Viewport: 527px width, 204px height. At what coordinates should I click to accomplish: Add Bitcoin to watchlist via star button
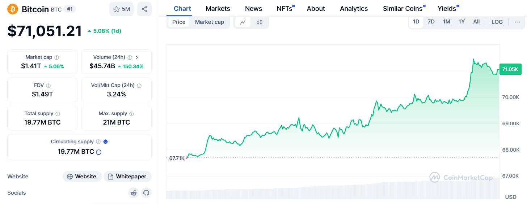tap(121, 9)
